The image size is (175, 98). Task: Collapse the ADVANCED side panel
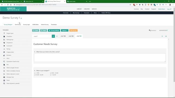(x=163, y=30)
